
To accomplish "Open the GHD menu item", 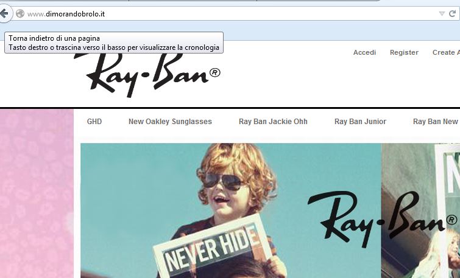I will click(x=94, y=121).
